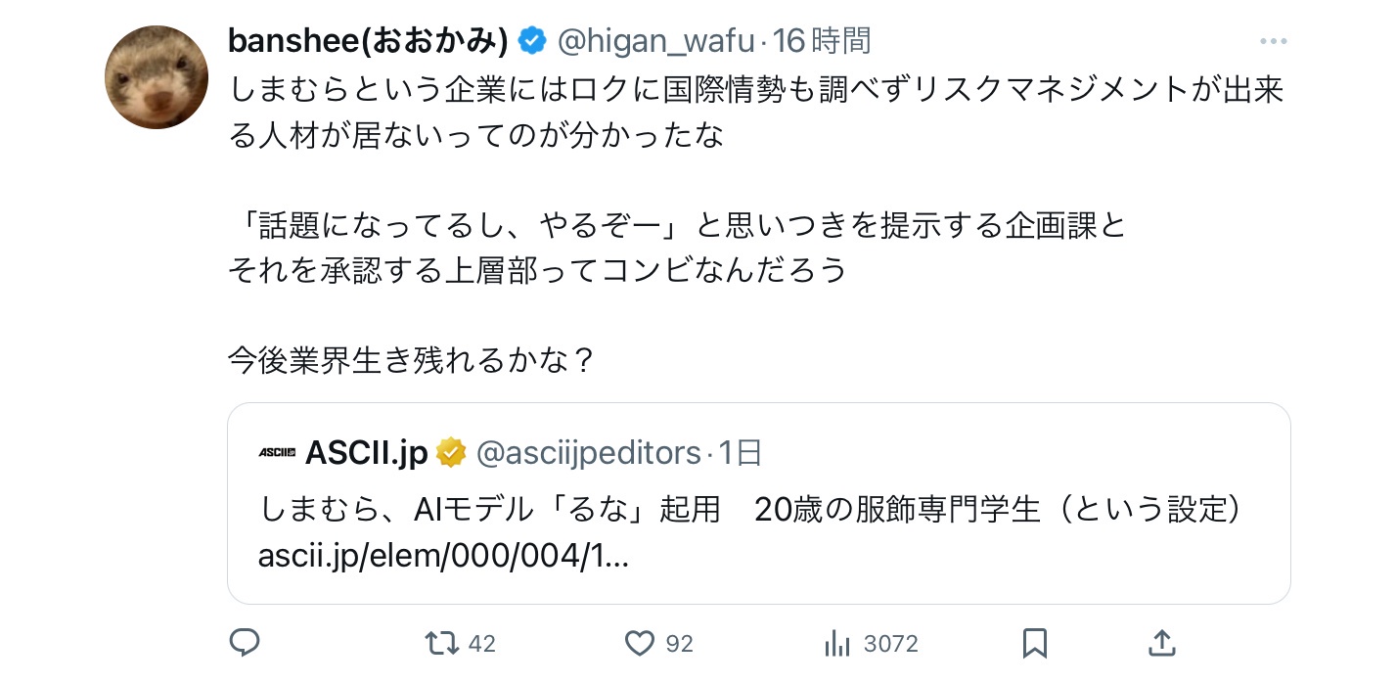Viewport: 1396px width, 684px height.
Task: Open banshee(おおかみ) display name profile
Action: click(368, 41)
